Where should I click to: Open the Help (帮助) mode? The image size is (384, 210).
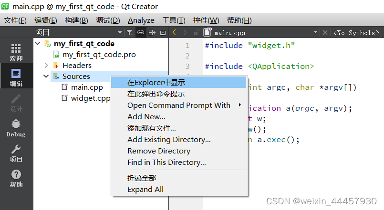16,178
